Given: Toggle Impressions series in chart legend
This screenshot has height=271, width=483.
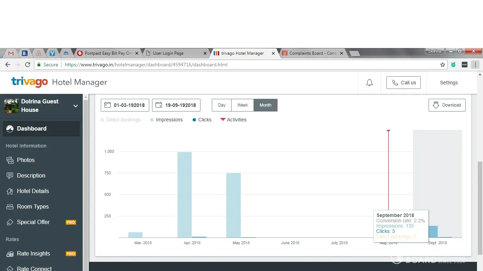Looking at the screenshot, I should coord(167,120).
